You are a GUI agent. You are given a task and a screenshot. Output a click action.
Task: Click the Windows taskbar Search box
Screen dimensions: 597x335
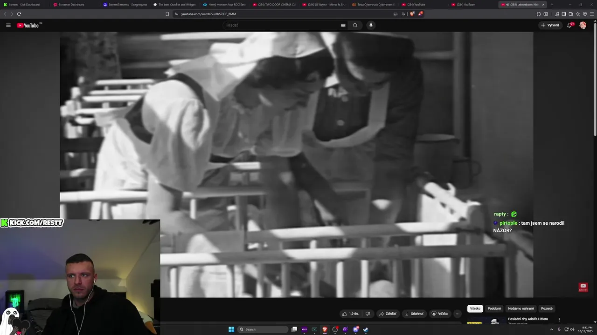click(x=263, y=329)
